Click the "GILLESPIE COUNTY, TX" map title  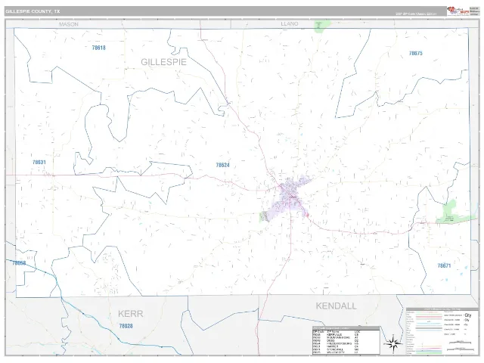pyautogui.click(x=33, y=11)
